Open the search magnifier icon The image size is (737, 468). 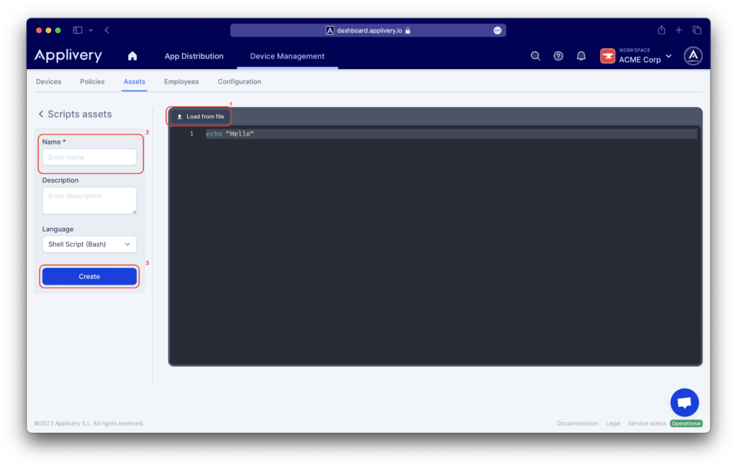tap(535, 56)
